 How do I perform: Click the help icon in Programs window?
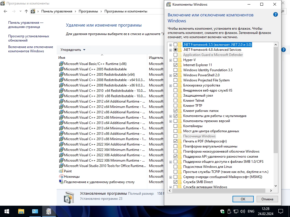pos(283,50)
